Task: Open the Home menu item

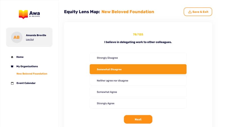Action: click(x=20, y=57)
